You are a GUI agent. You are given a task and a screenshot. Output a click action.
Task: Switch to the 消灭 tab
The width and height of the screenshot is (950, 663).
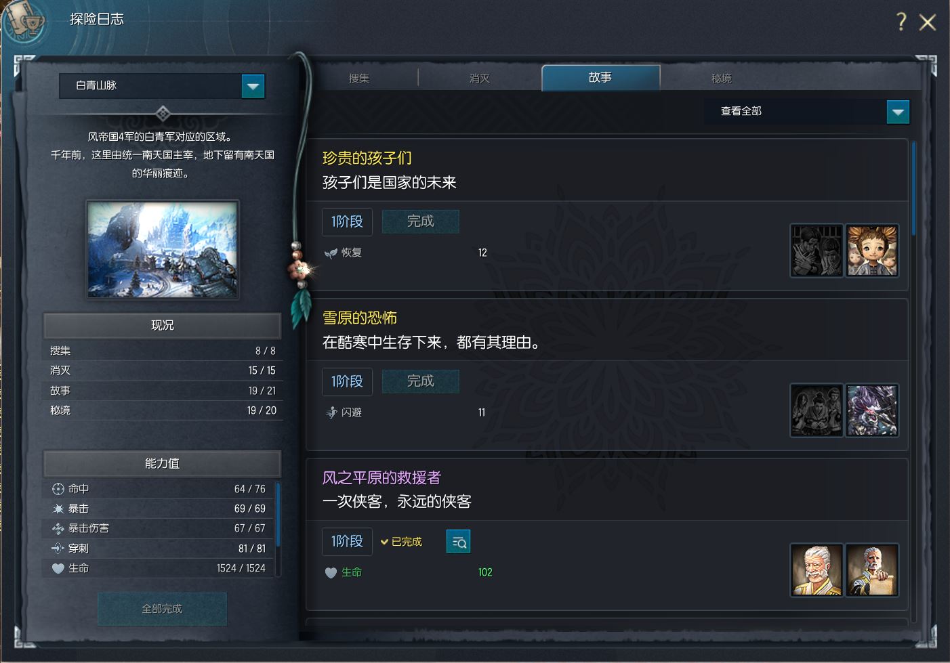click(480, 79)
